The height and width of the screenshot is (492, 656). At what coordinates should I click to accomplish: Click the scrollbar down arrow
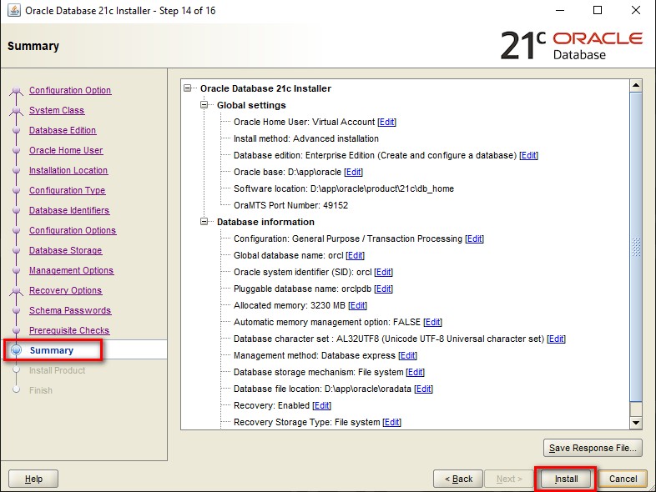[x=636, y=423]
